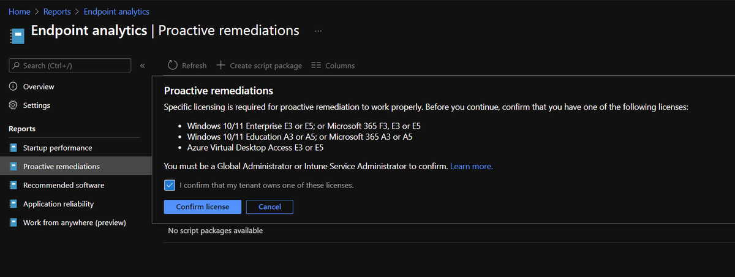Click the Recommended software report icon
The height and width of the screenshot is (277, 735).
click(13, 185)
